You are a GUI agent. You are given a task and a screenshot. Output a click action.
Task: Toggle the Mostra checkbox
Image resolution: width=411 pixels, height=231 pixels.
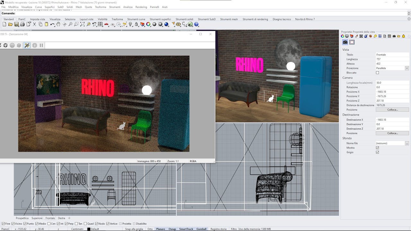pos(377,148)
